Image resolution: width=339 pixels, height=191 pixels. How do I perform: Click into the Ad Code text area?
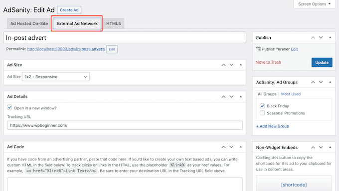click(125, 185)
